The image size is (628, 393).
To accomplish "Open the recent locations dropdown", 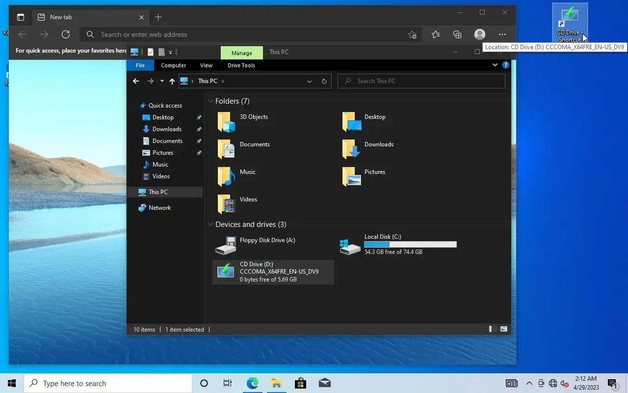I will tap(162, 81).
